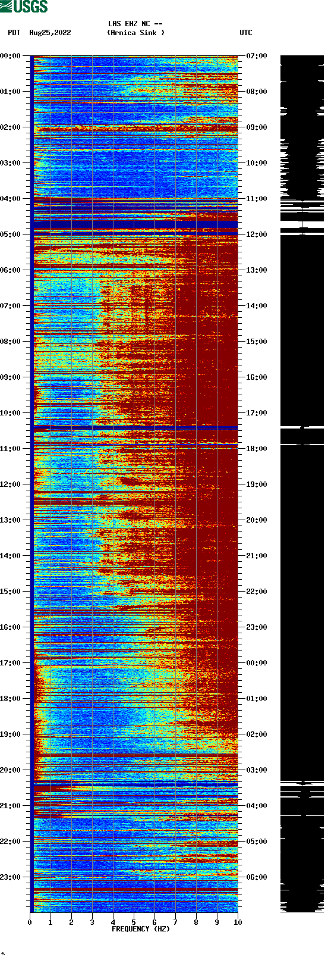Click the 10:00 PDT time label
The width and height of the screenshot is (328, 960).
click(11, 413)
